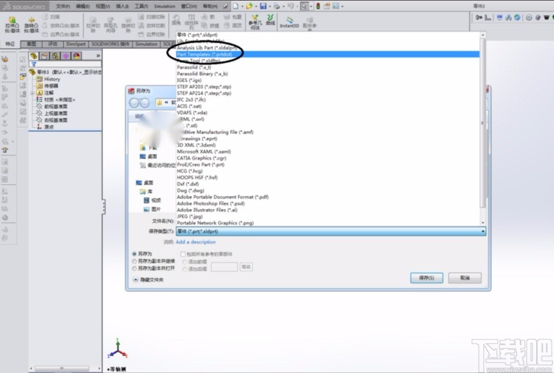Click the 高级 advanced button

[x=246, y=267]
